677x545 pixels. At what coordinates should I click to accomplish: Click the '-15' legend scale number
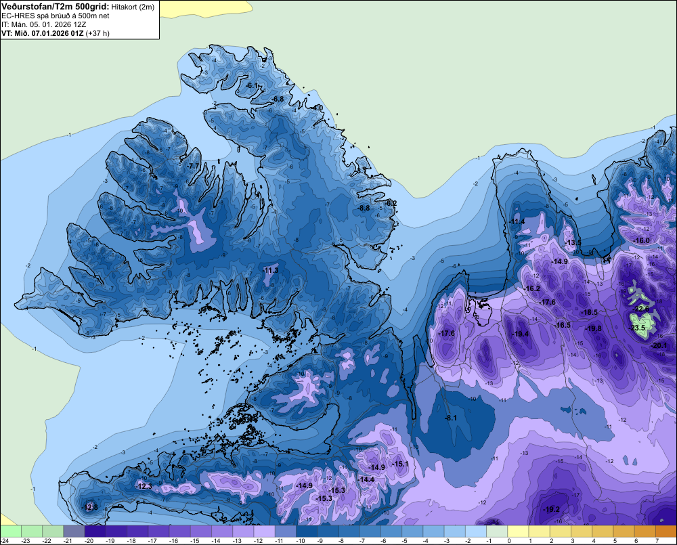coord(195,541)
